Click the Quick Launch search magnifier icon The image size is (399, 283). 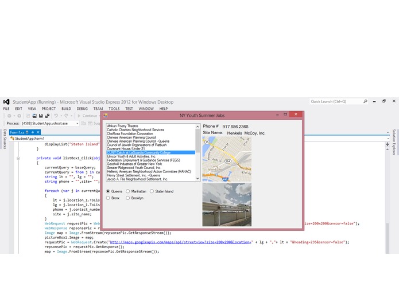point(365,101)
